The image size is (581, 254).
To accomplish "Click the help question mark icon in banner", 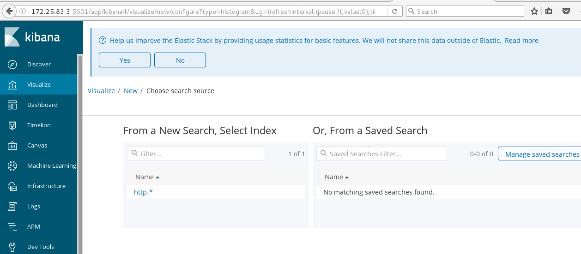I will coord(103,41).
